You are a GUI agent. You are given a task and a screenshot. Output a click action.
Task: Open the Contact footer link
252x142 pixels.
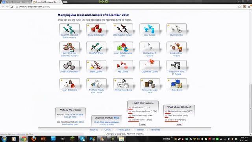point(108,130)
